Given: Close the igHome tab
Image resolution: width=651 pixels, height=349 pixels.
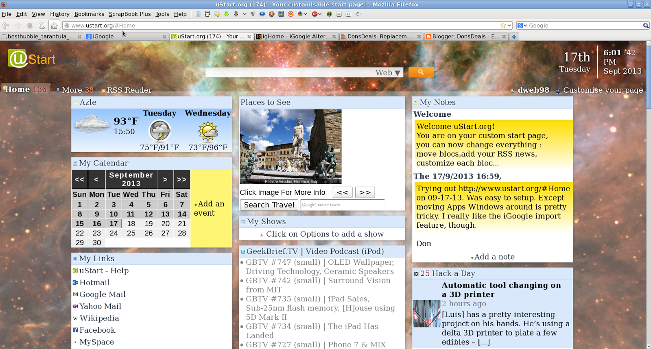Looking at the screenshot, I should click(x=334, y=37).
